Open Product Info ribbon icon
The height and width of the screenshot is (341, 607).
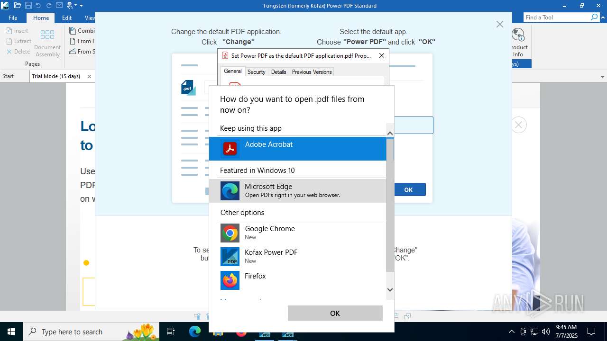pos(518,43)
